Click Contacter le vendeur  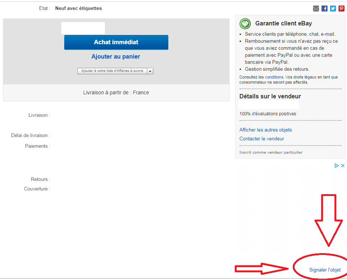tap(262, 139)
